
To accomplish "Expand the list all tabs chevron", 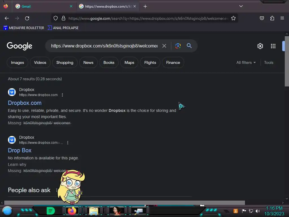I will tap(241, 6).
